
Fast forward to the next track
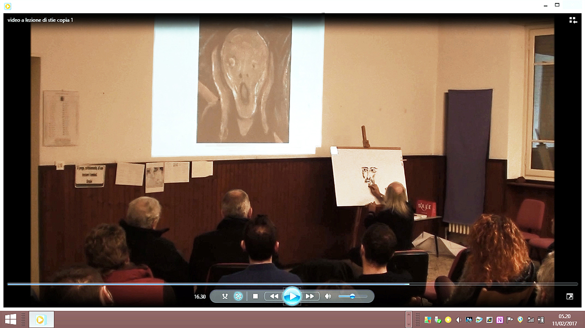[310, 296]
